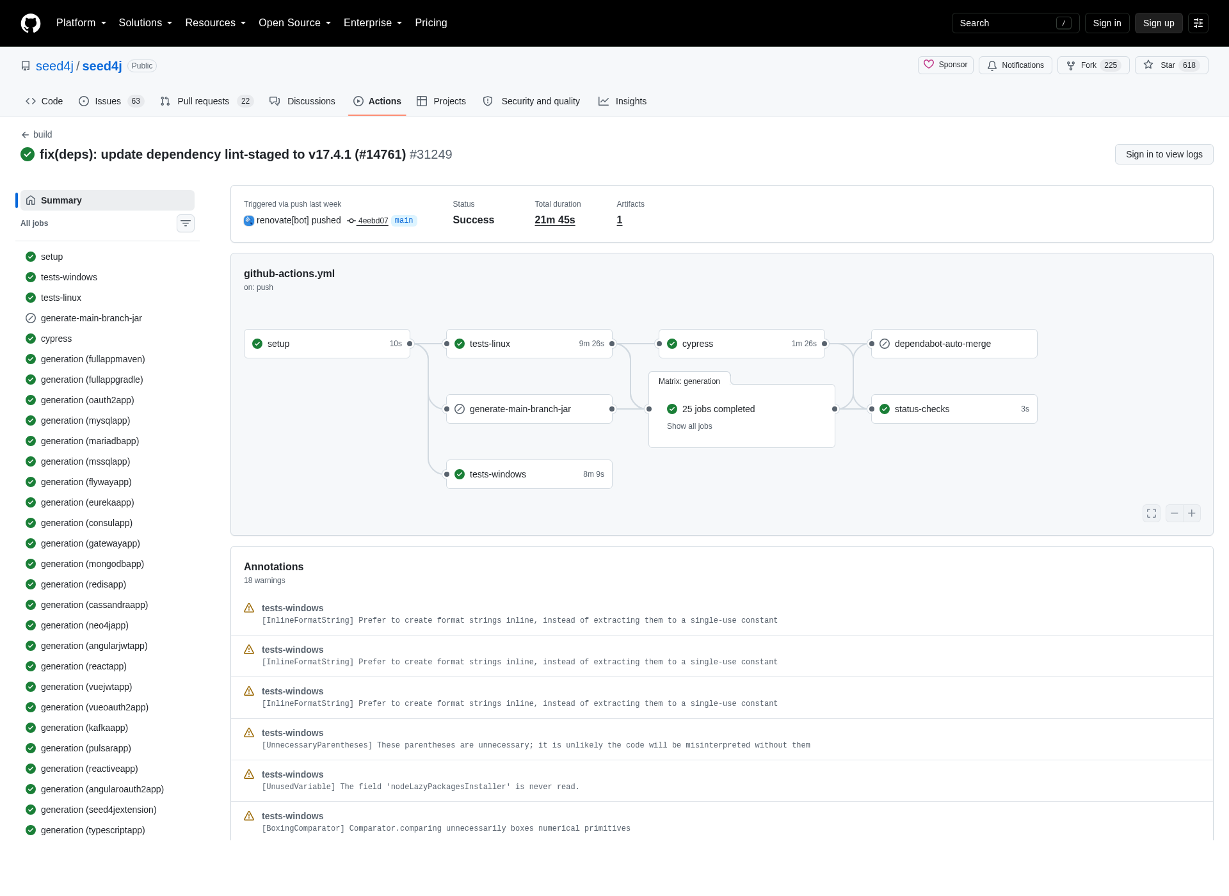This screenshot has height=896, width=1229.
Task: Go back to build workflow link
Action: click(36, 134)
